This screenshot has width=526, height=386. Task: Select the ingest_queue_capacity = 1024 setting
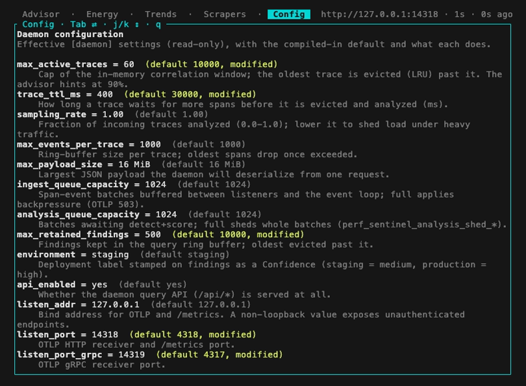point(92,185)
